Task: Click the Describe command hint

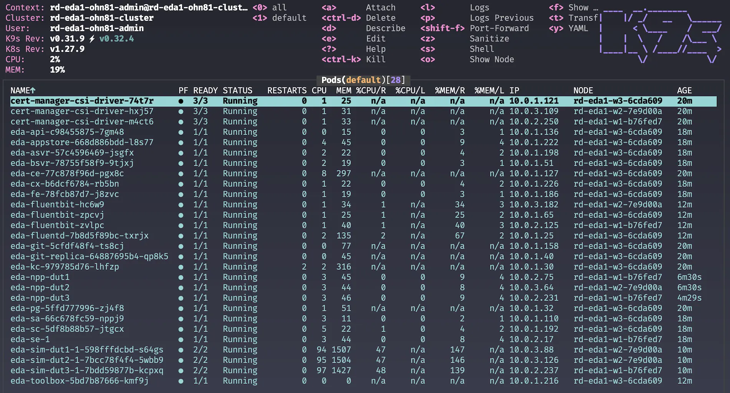Action: click(385, 28)
